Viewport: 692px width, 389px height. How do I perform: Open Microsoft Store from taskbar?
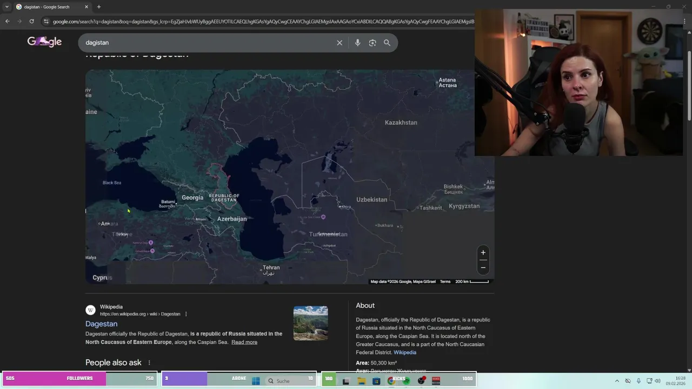376,381
